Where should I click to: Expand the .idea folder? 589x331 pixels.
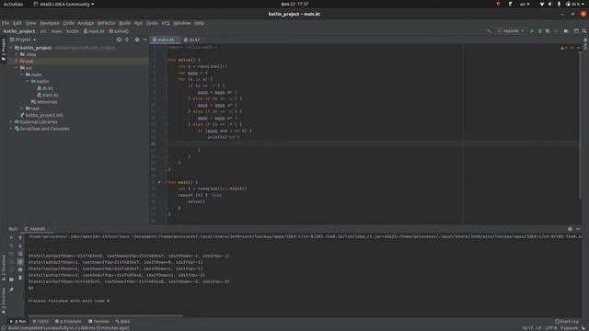tap(17, 55)
